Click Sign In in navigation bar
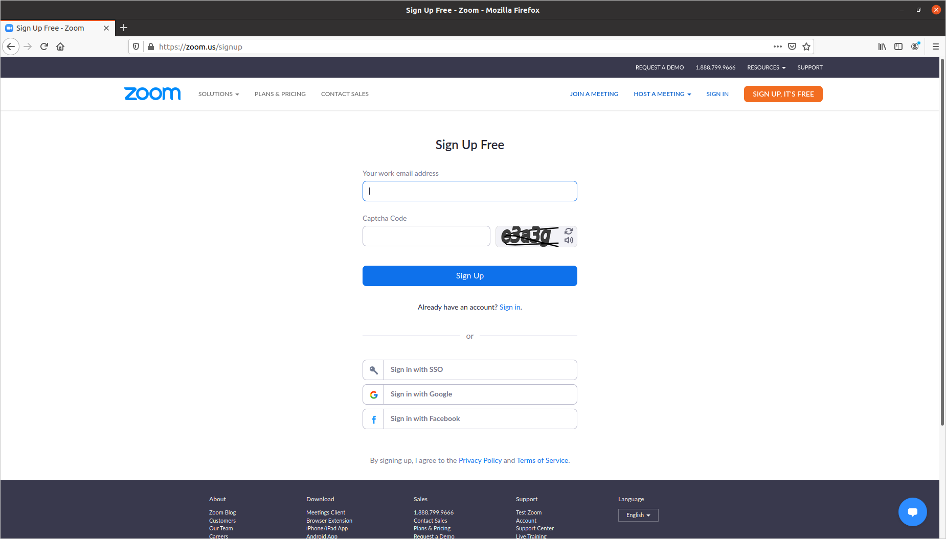The height and width of the screenshot is (539, 946). tap(717, 94)
